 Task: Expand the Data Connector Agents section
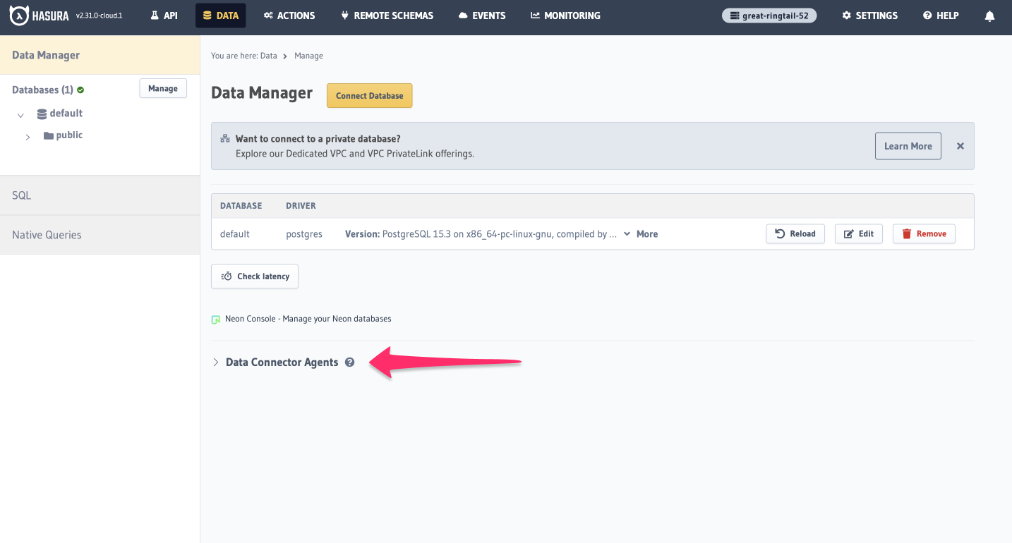216,362
